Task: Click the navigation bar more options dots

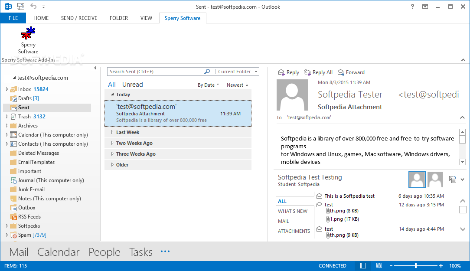Action: 165,251
